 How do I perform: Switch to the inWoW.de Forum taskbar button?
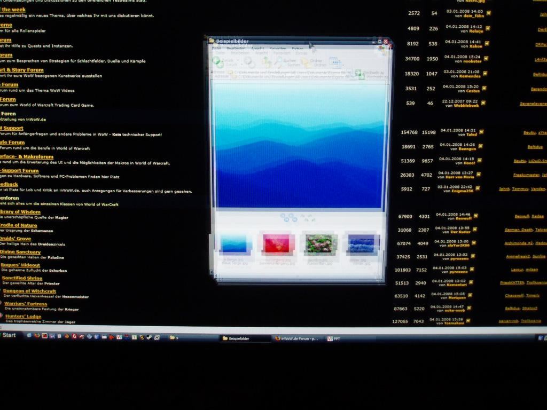click(x=299, y=338)
